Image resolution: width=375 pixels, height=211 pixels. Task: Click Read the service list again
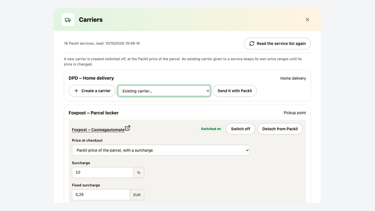(x=277, y=44)
